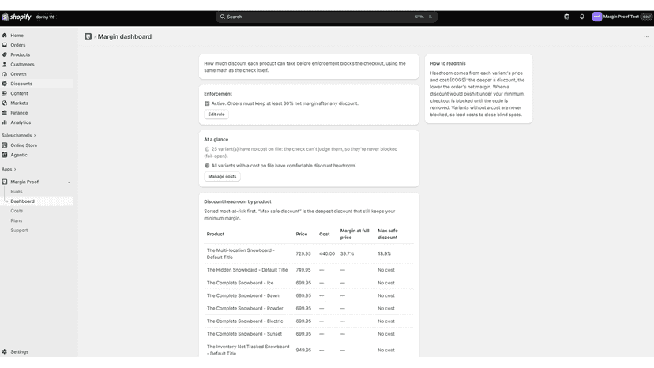Click the Margin Proof breadcrumb icon

point(88,36)
